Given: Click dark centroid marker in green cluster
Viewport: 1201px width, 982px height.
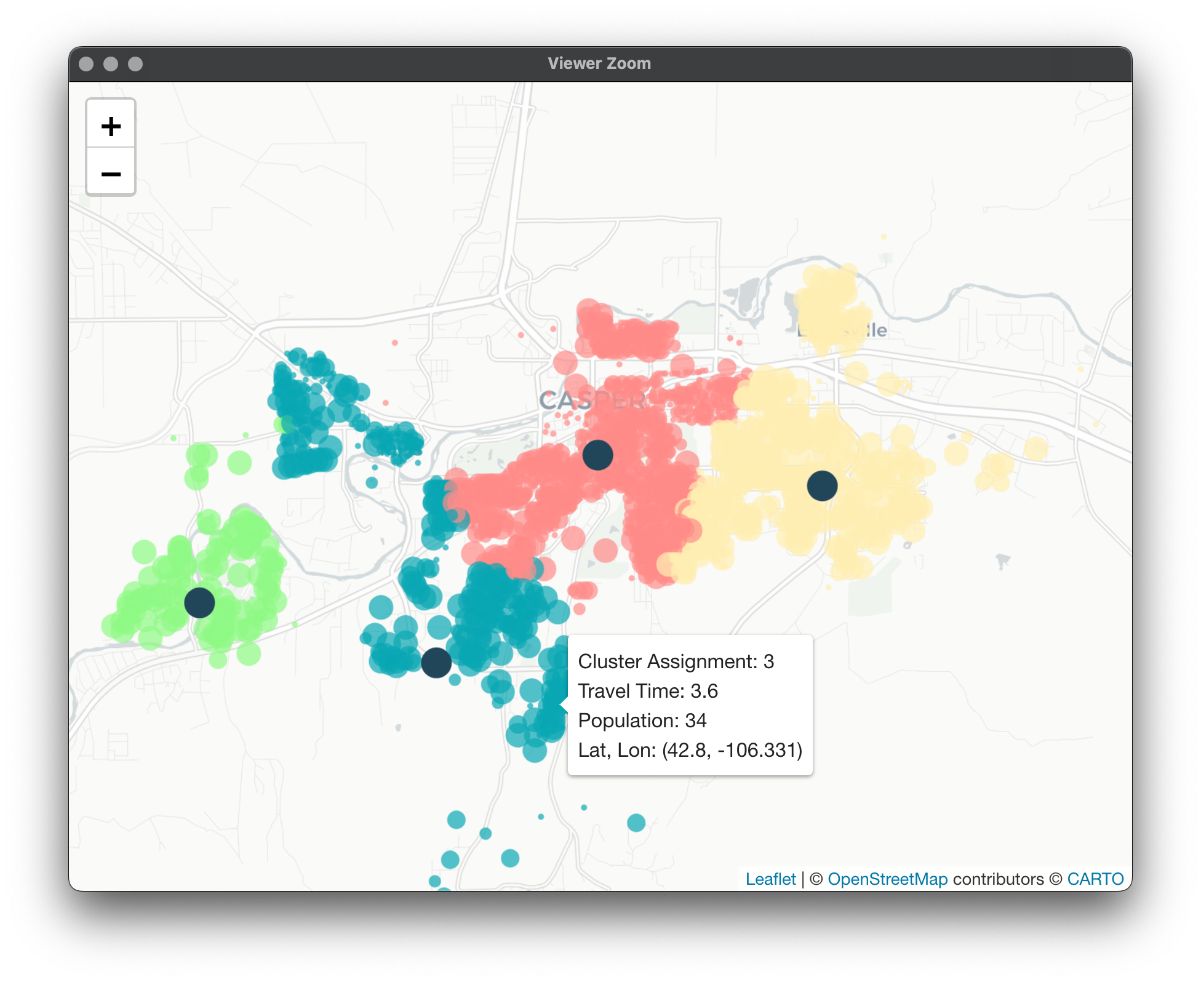Looking at the screenshot, I should [199, 602].
